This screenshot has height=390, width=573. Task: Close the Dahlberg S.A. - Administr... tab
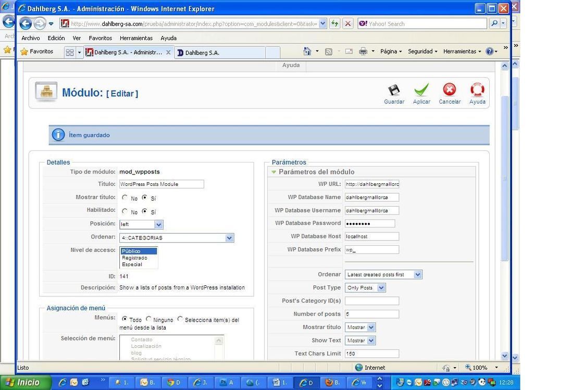(168, 52)
